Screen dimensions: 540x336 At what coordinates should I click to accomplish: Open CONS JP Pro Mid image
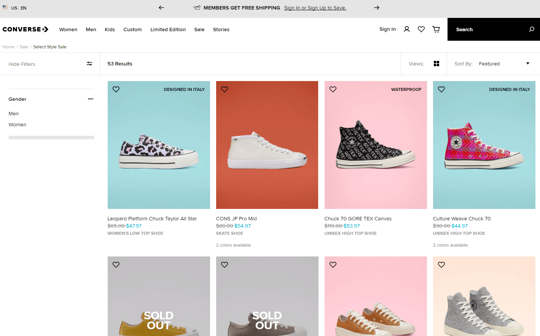267,145
